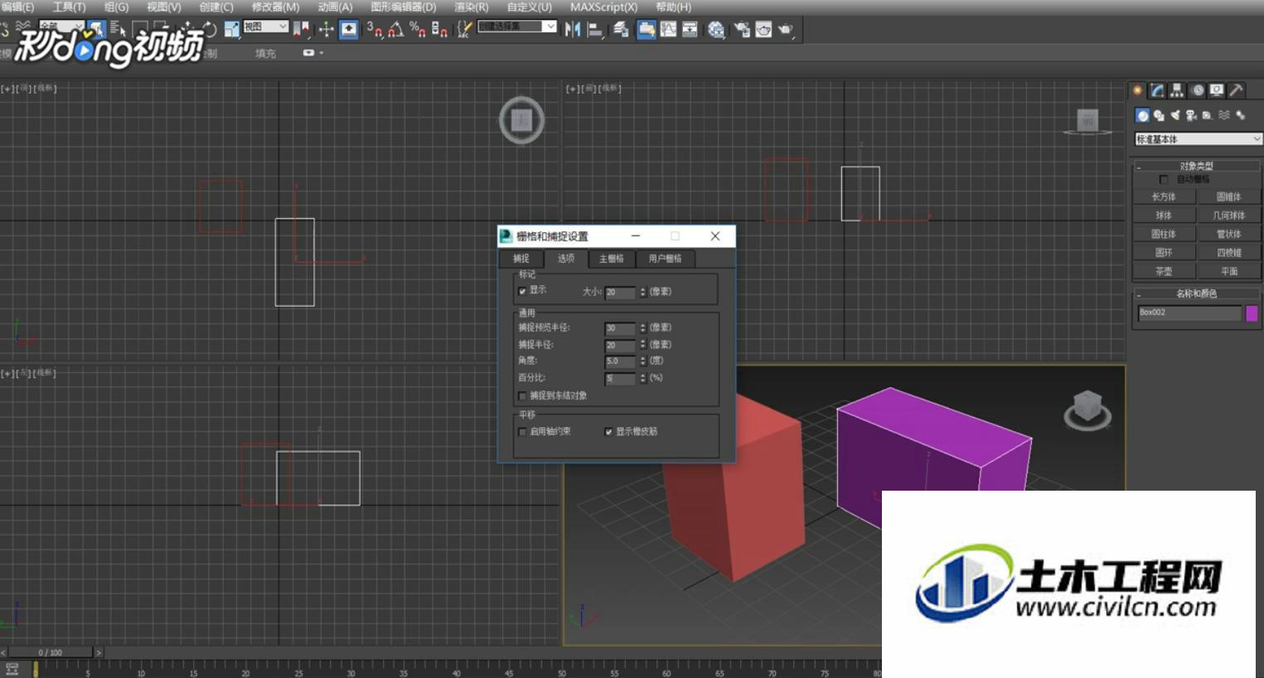Toggle the Ribbon display icon
Screen dimensions: 1264x678
point(647,30)
